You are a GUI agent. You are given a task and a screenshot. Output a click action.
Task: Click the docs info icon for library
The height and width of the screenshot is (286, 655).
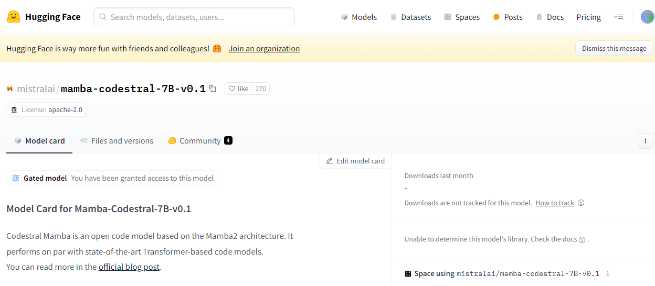pyautogui.click(x=582, y=239)
